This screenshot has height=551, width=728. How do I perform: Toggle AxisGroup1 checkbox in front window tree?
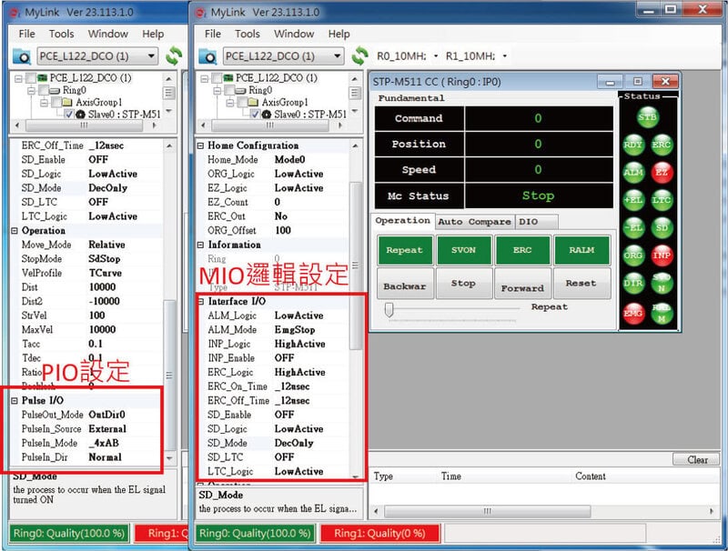[x=241, y=102]
